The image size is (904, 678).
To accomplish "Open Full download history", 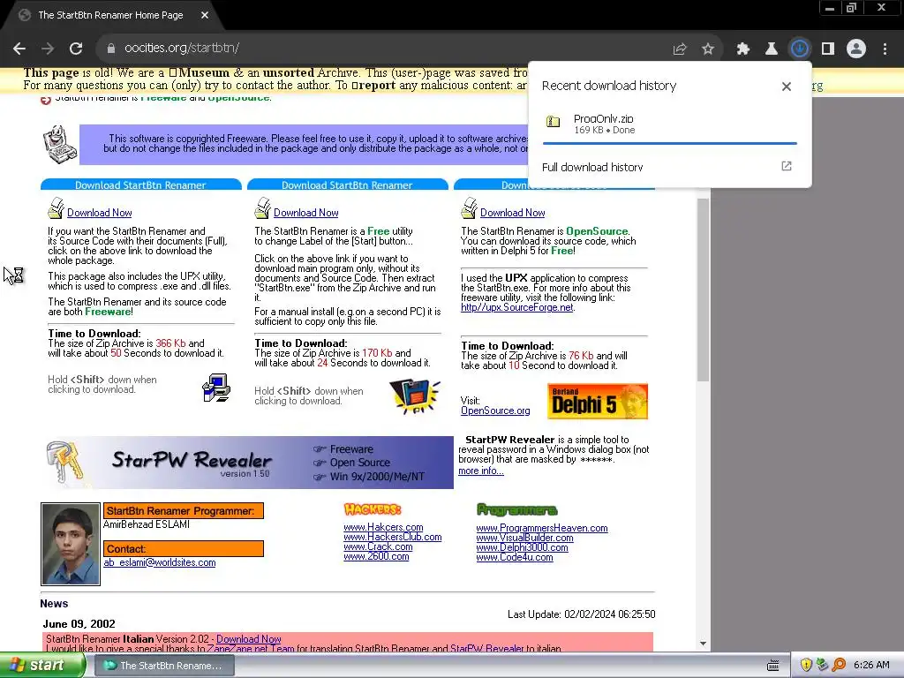I will (592, 167).
